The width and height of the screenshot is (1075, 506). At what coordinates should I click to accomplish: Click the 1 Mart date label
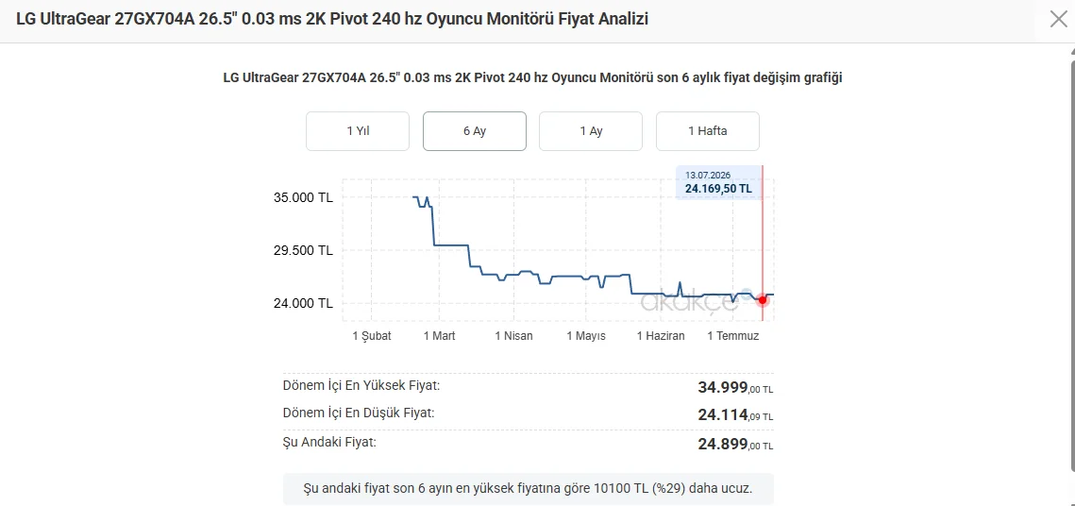[440, 336]
